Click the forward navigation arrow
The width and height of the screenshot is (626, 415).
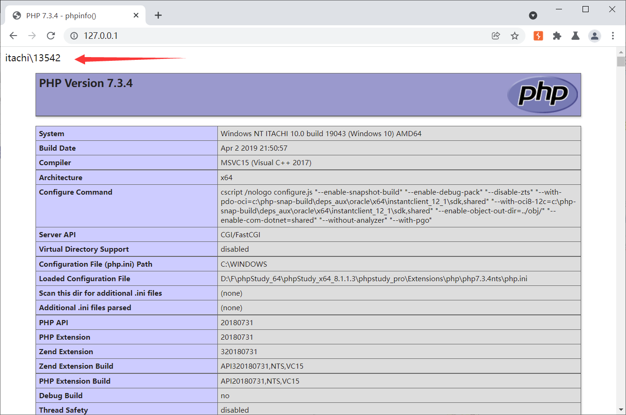tap(32, 36)
